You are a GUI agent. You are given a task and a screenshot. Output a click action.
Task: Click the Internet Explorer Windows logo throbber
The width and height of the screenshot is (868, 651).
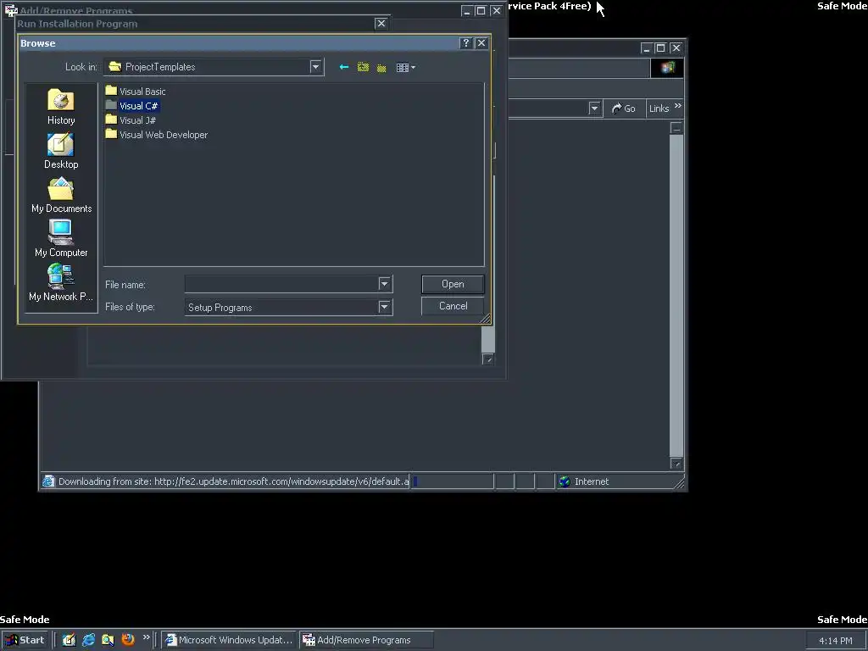pos(667,68)
